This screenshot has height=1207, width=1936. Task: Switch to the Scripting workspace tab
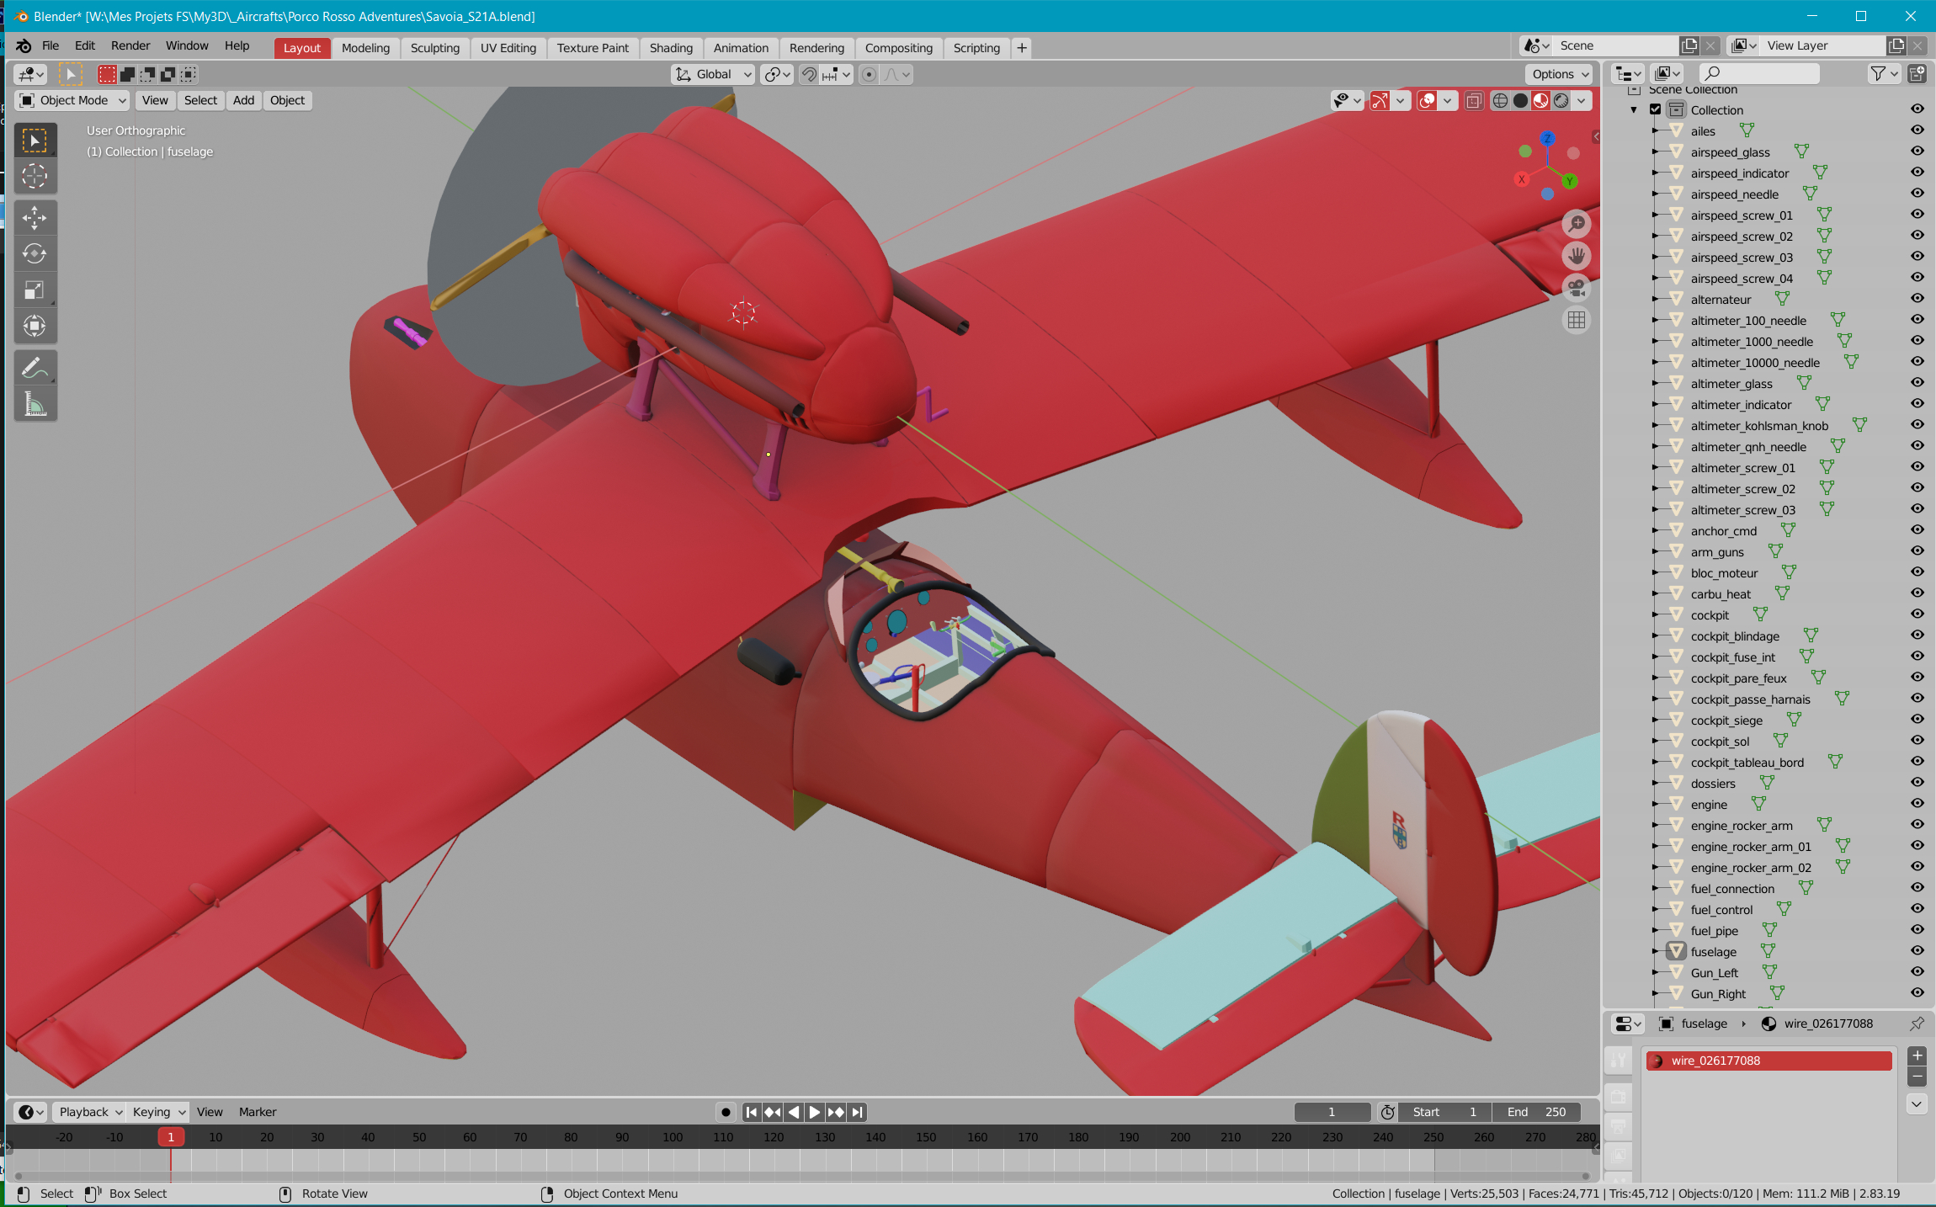[976, 48]
